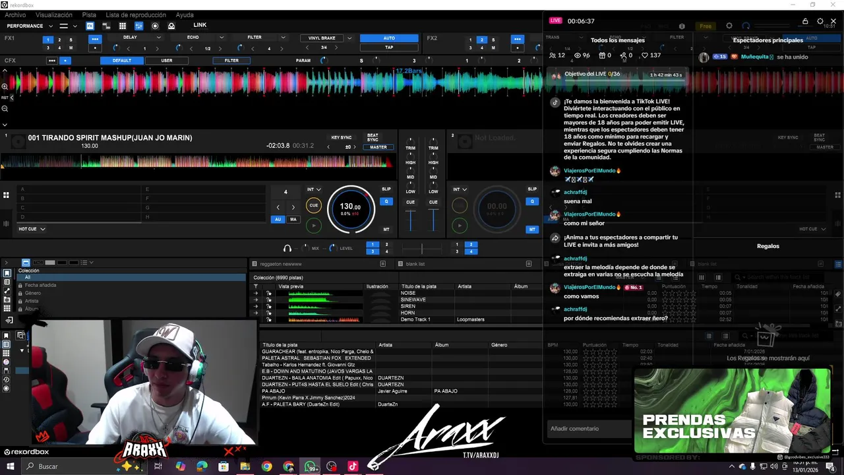
Task: Click the LINK button in the top toolbar
Action: (200, 25)
